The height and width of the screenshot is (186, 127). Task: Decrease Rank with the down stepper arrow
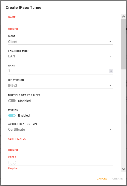[x=111, y=72]
